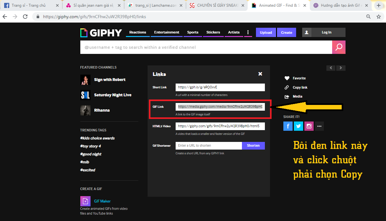Click the Favorite heart icon
This screenshot has width=386, height=221.
coord(287,78)
